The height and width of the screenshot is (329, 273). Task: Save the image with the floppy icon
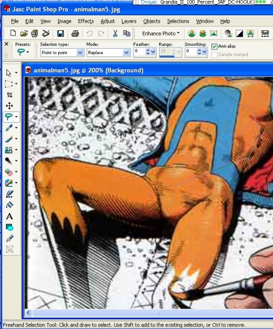pos(60,33)
